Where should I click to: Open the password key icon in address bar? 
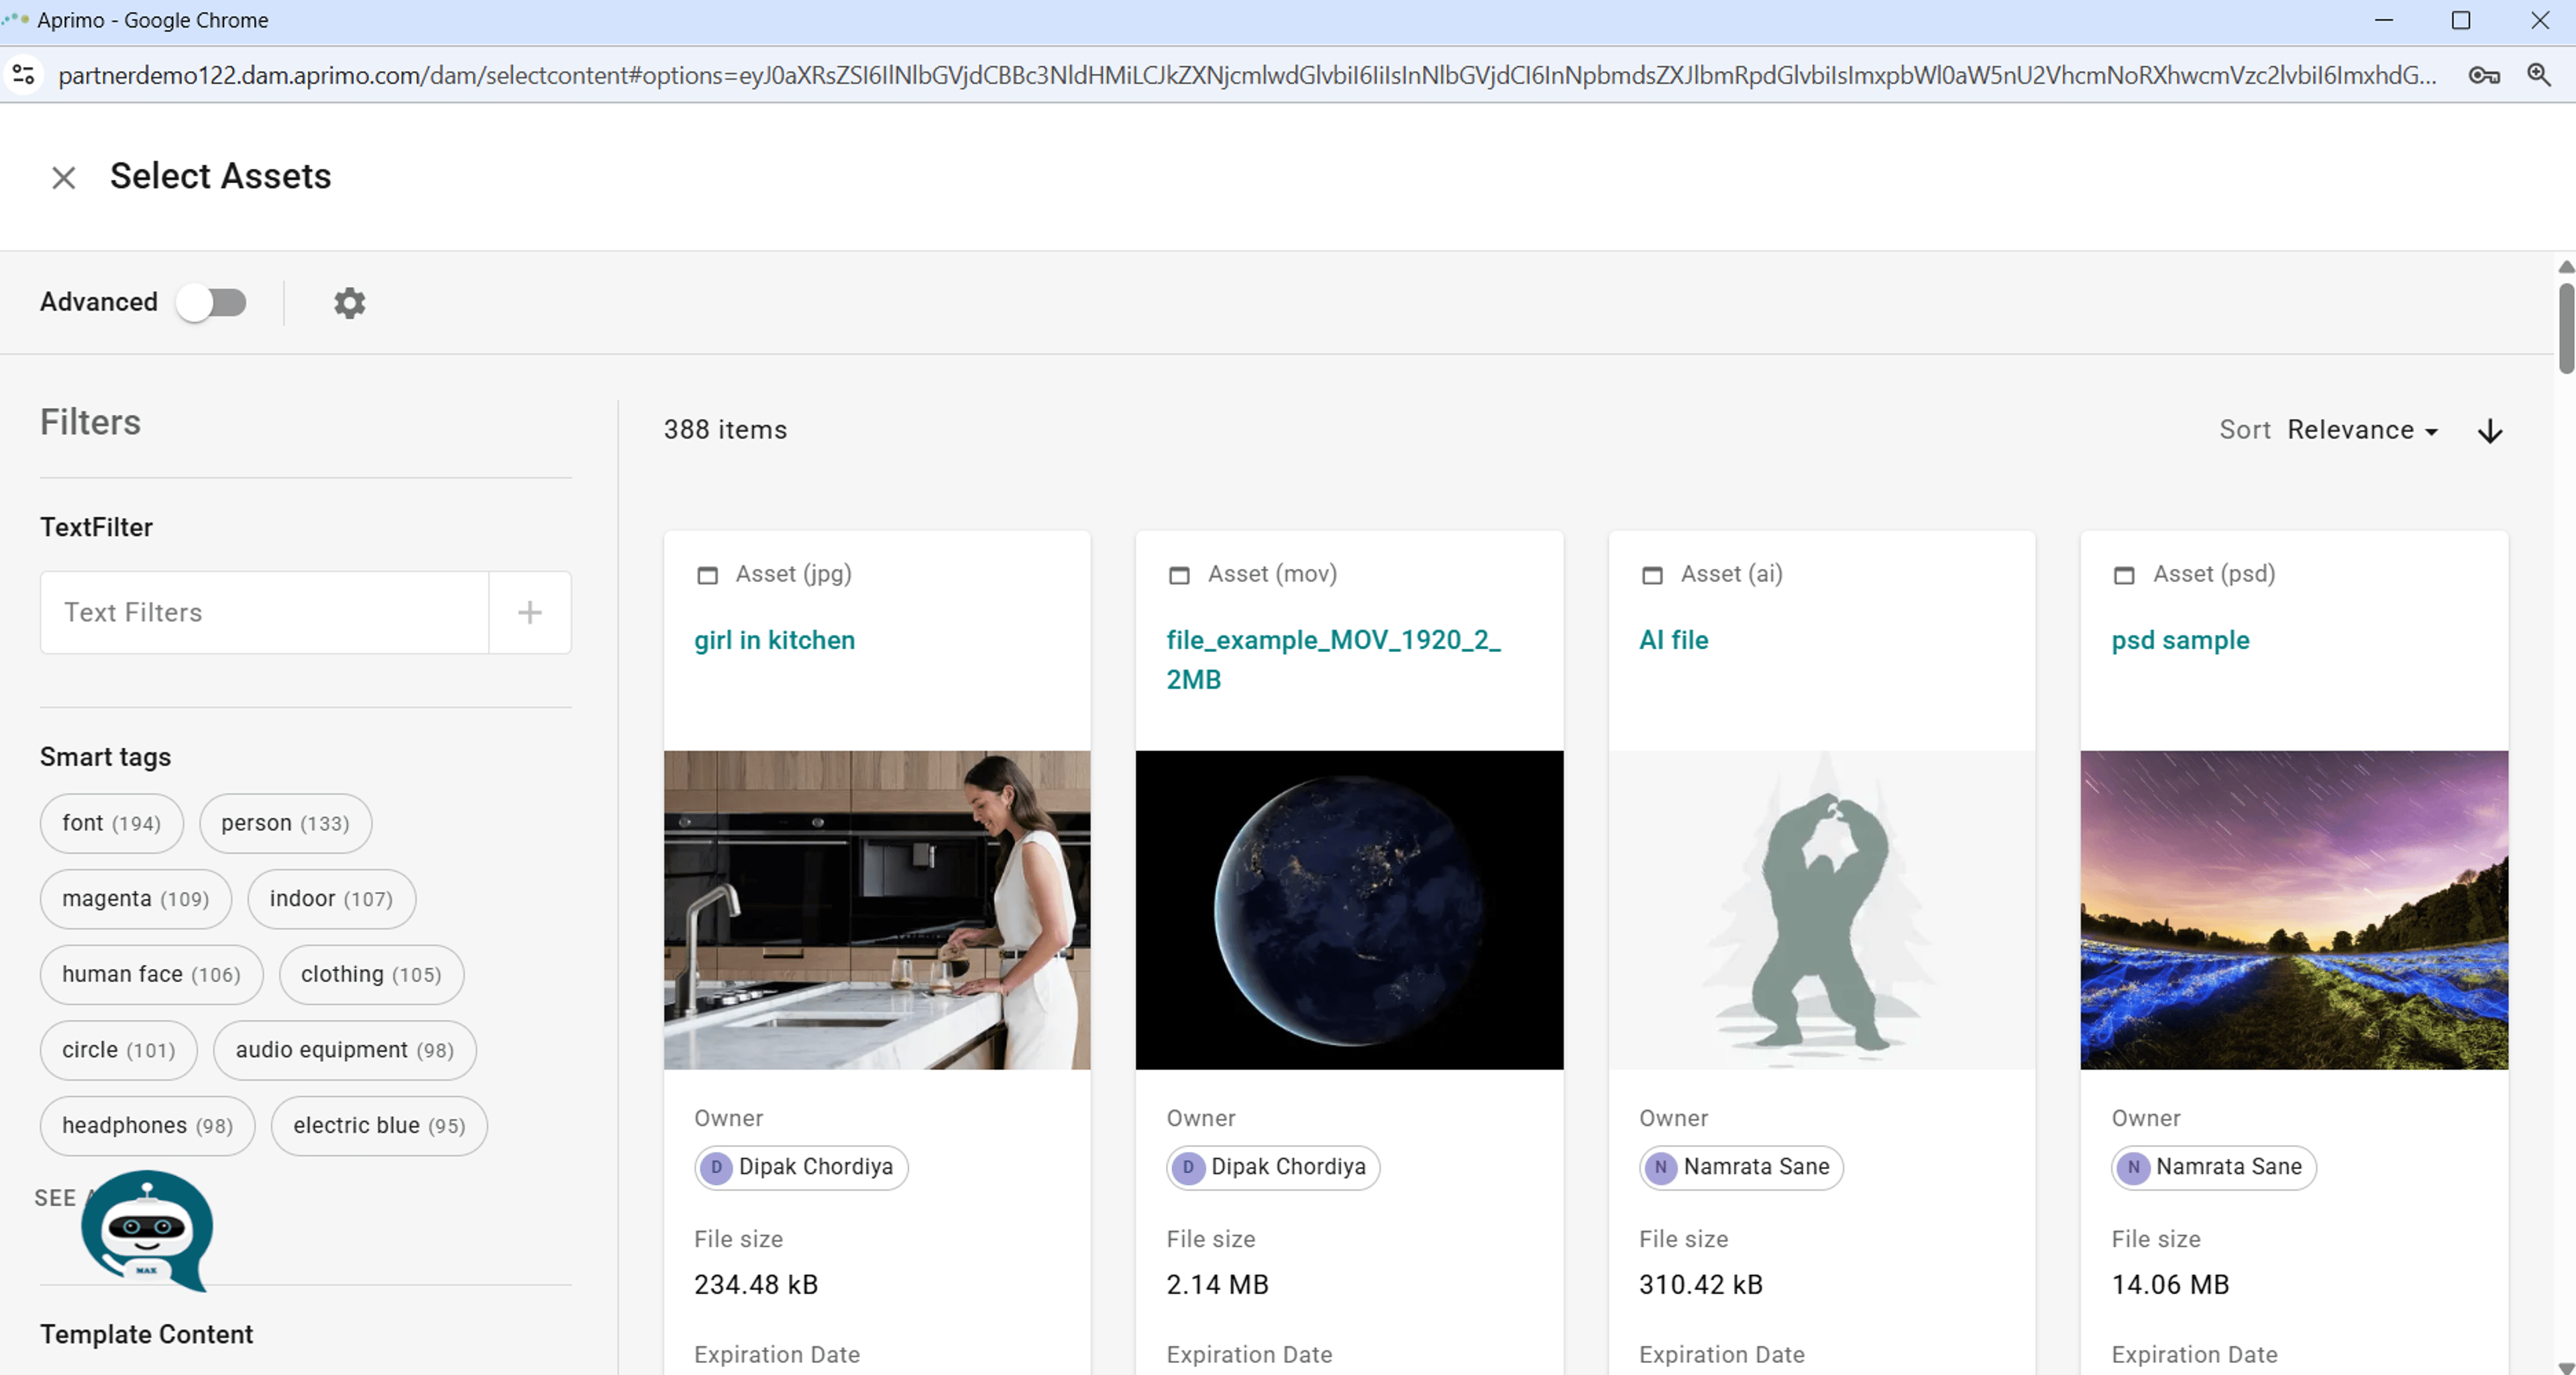[2484, 75]
